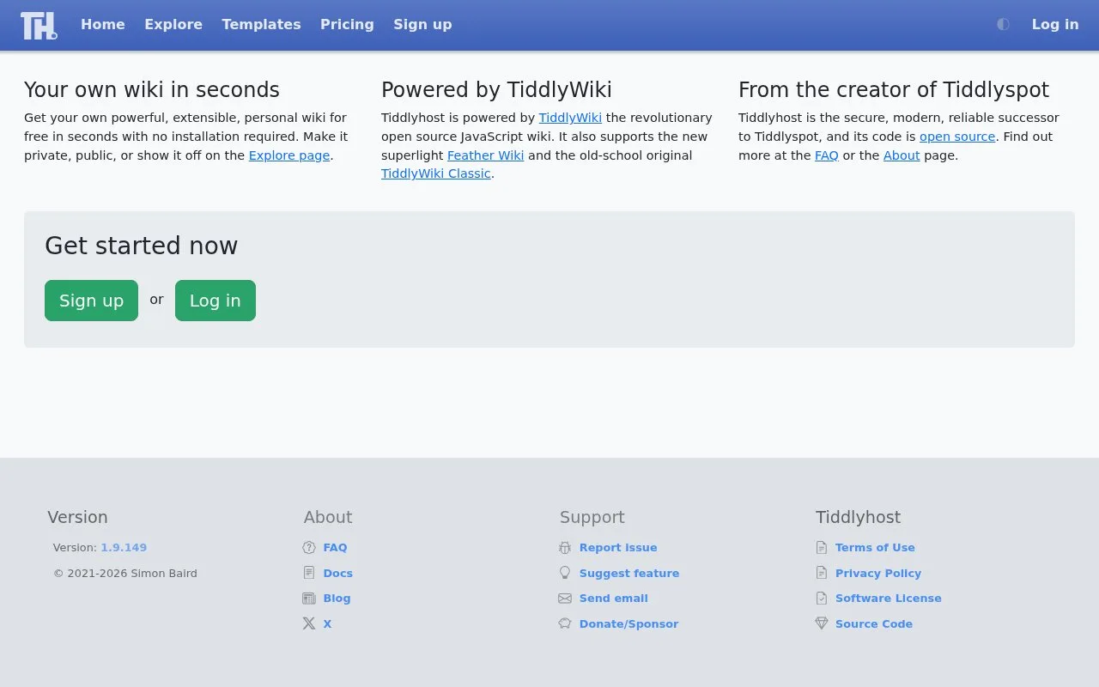Click the piggy bank icon beside Donate/Sponsor
Image resolution: width=1099 pixels, height=687 pixels.
point(565,623)
